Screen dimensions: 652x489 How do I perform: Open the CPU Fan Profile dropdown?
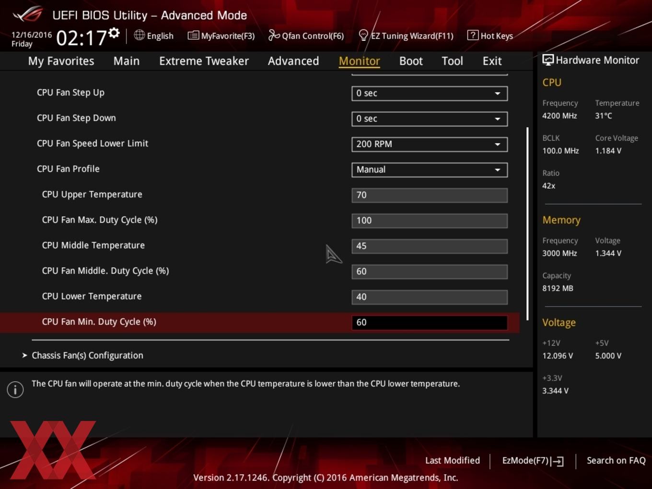point(430,170)
